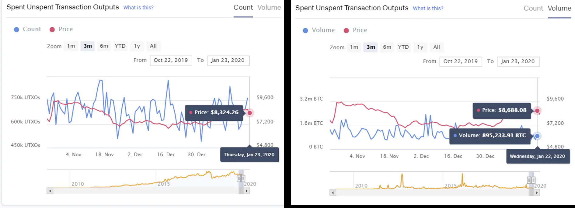Click the left scroll arrow under the right chart navigator
Viewport: 575px width, 208px height.
click(333, 192)
